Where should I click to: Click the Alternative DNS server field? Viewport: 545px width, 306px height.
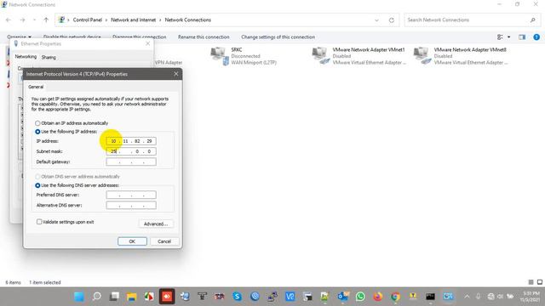[x=131, y=206]
